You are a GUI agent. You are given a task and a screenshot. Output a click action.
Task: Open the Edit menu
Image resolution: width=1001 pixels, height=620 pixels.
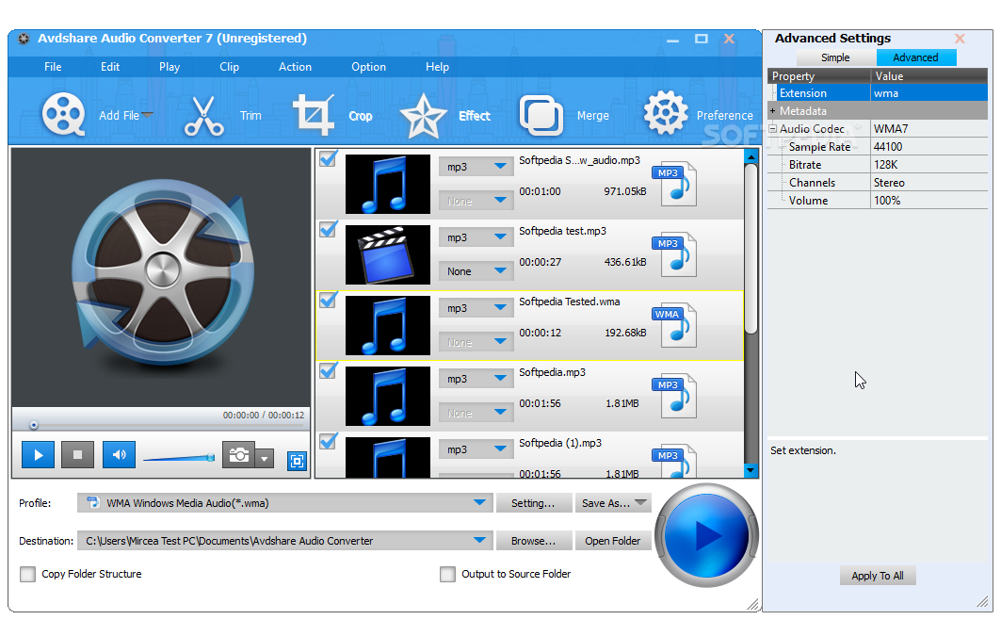[110, 66]
